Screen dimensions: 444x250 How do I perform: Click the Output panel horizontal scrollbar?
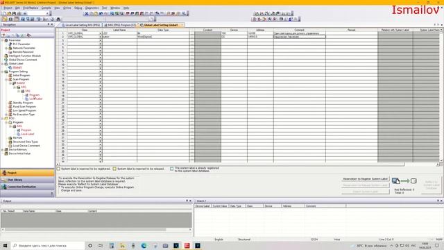click(96, 230)
